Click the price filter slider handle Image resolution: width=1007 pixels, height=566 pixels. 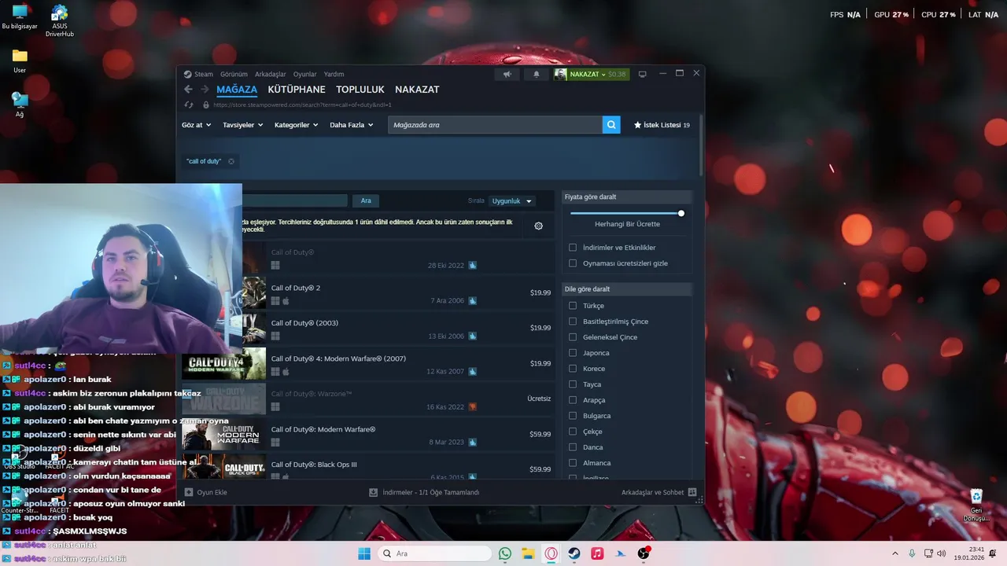pos(681,213)
